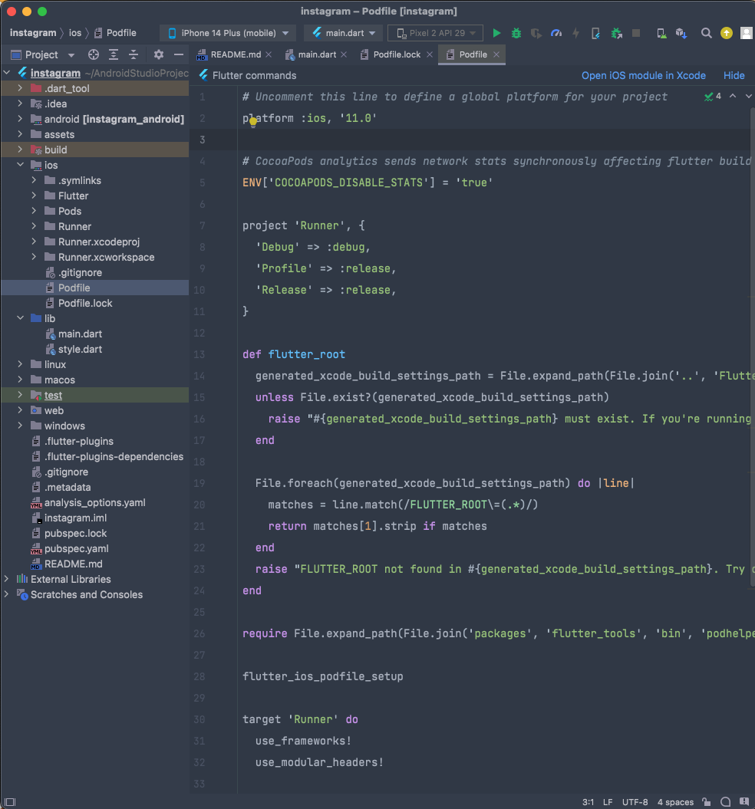Image resolution: width=755 pixels, height=809 pixels.
Task: Open pubspec.yaml in project tree
Action: coord(77,548)
